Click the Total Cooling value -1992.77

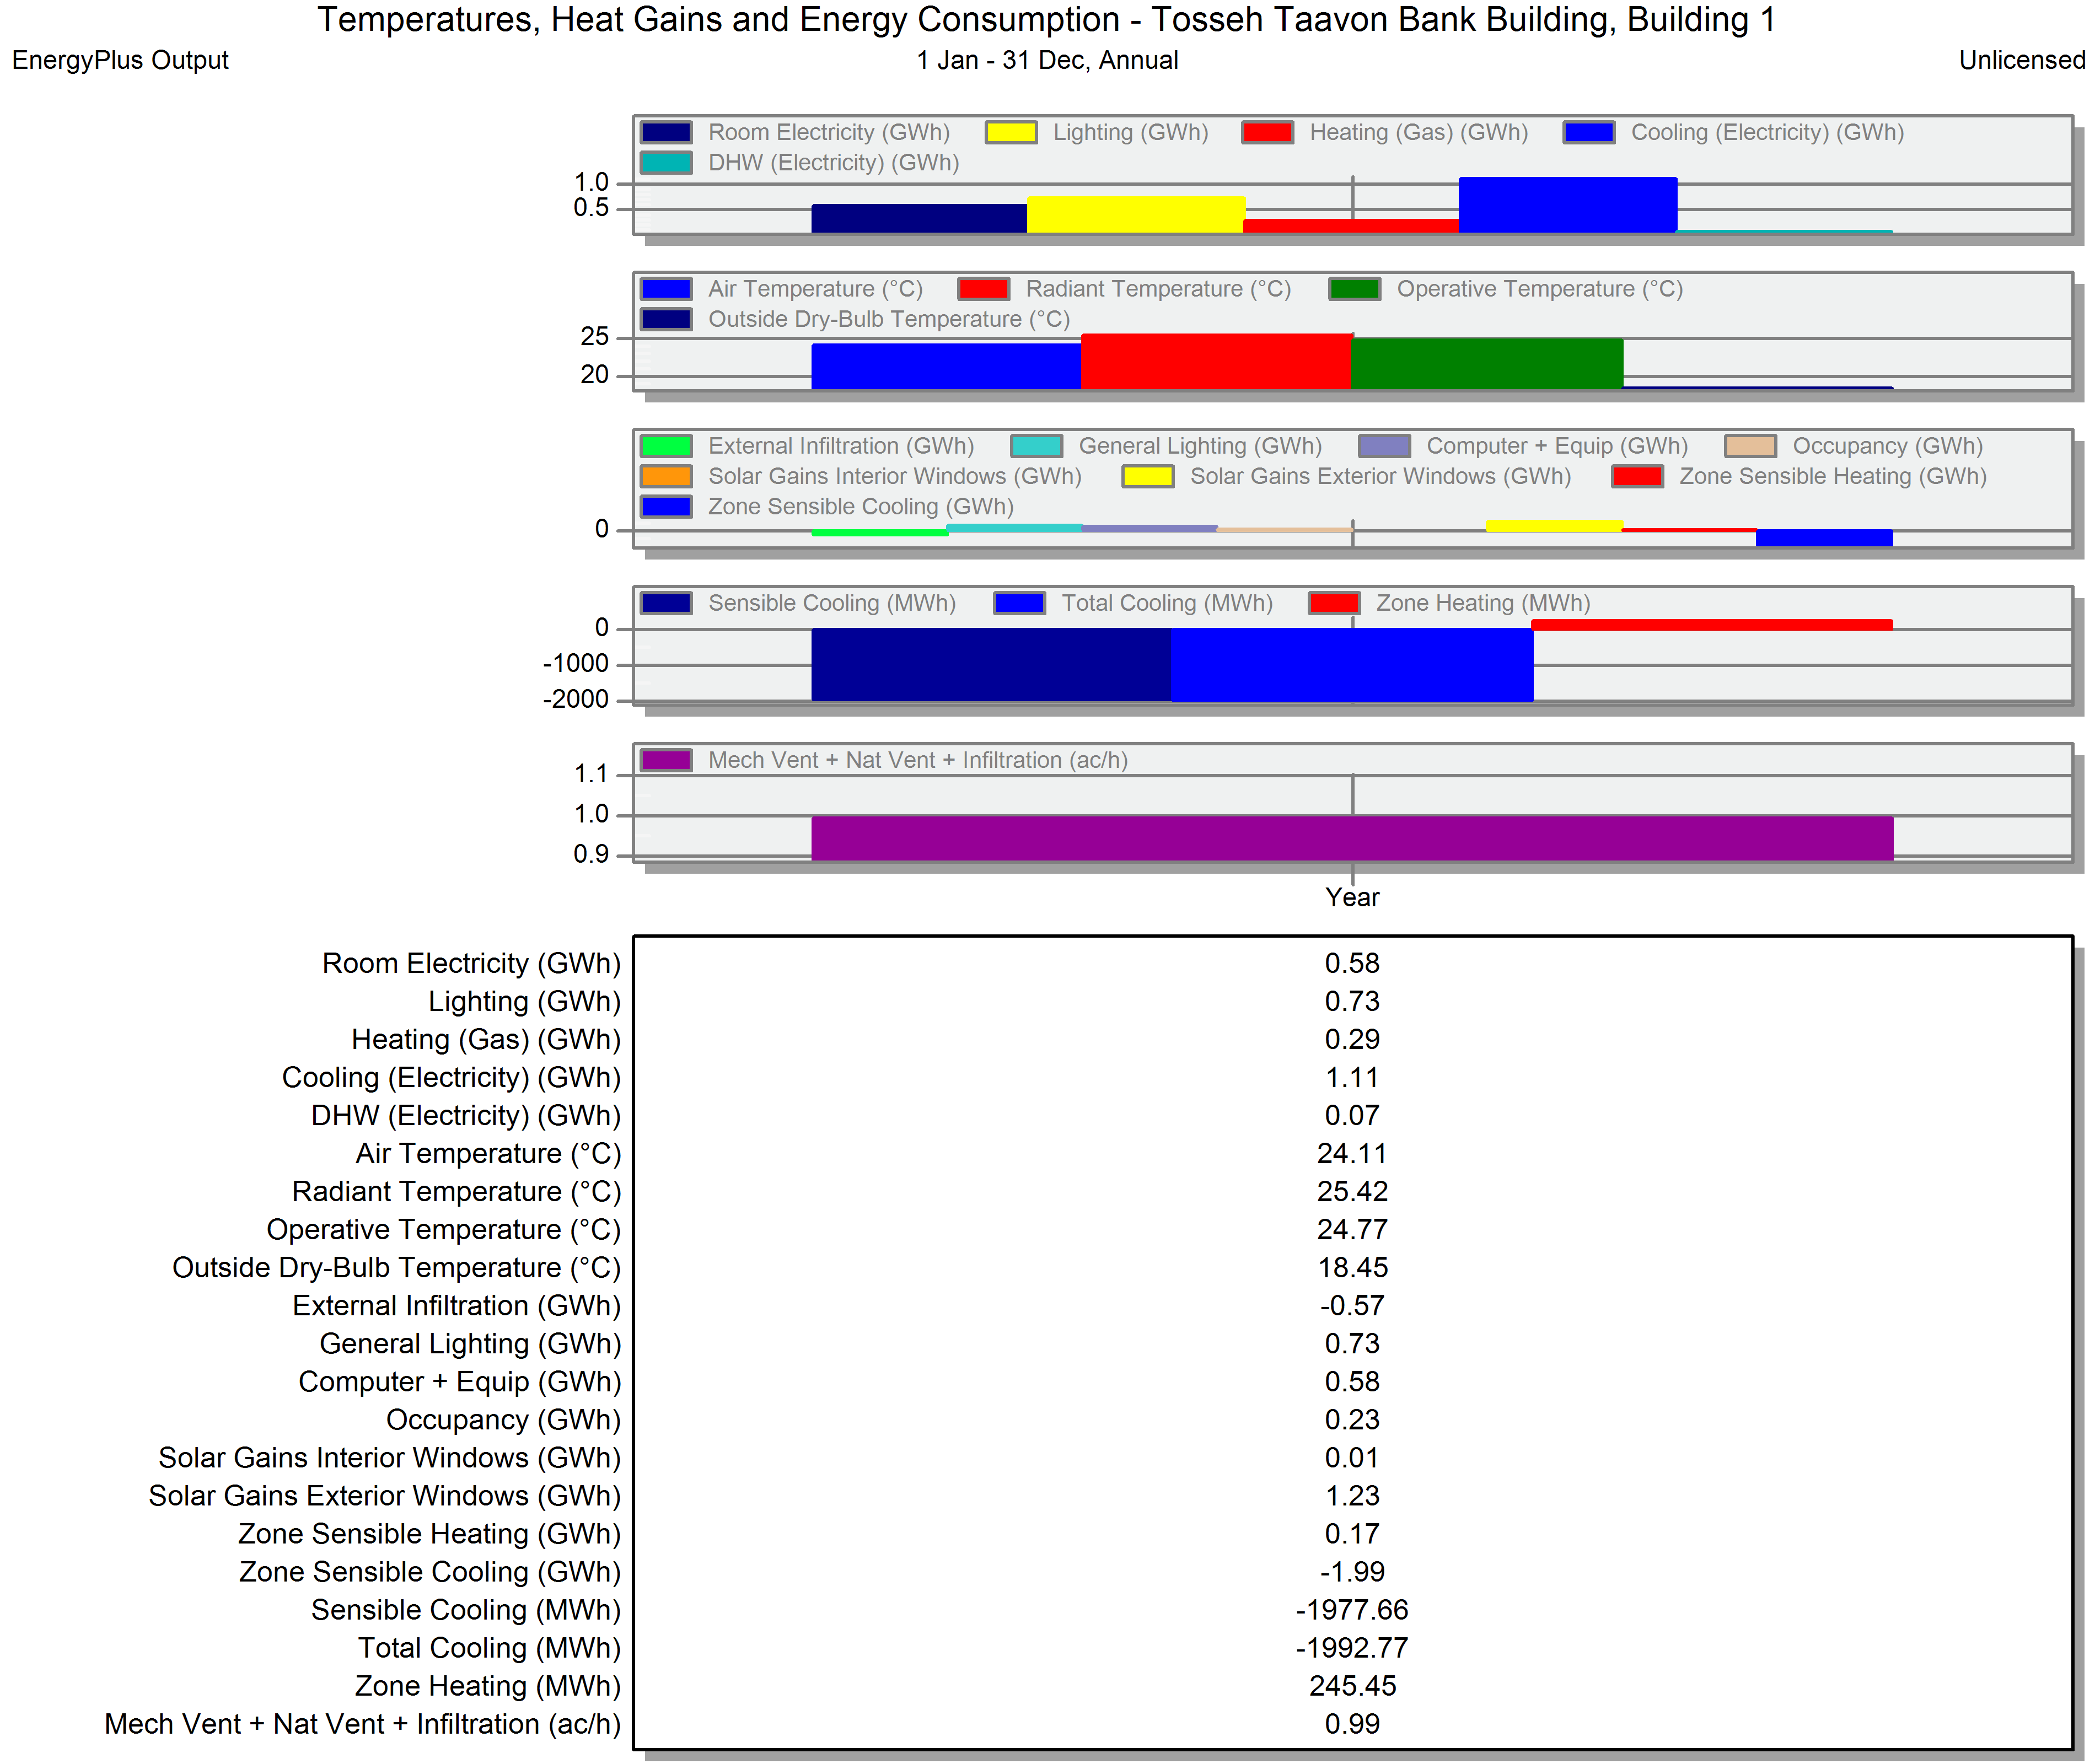[x=1352, y=1648]
